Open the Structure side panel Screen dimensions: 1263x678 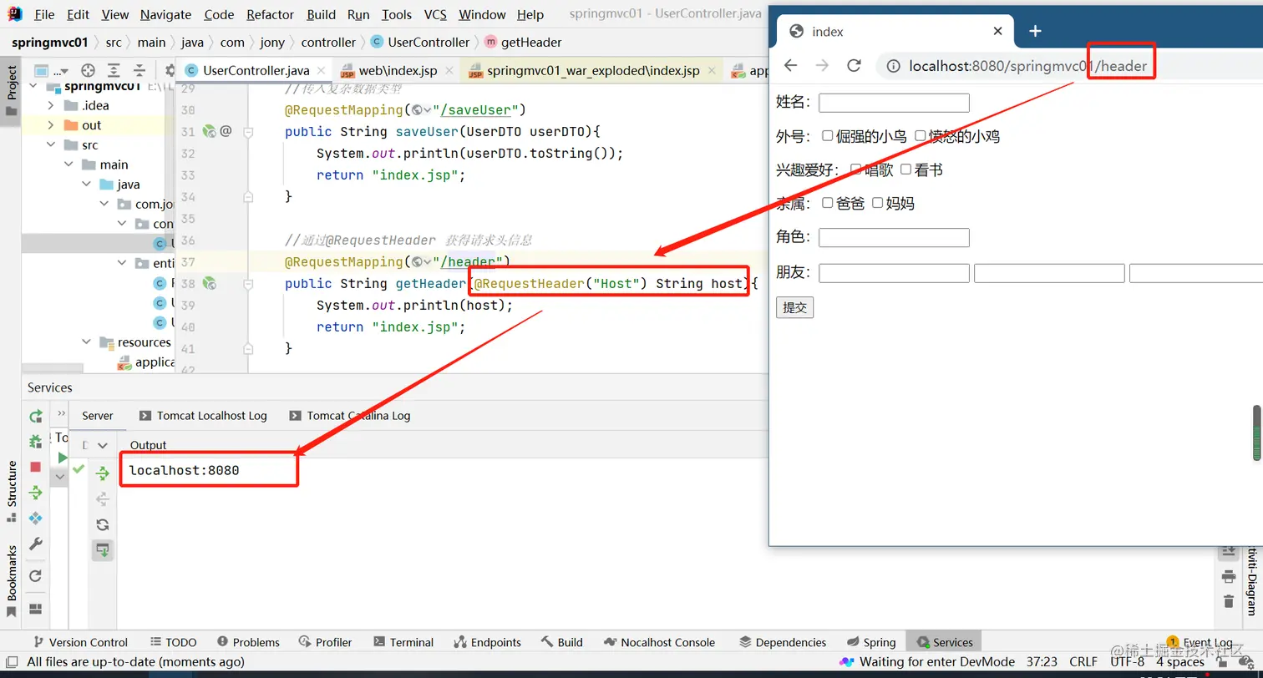point(12,491)
